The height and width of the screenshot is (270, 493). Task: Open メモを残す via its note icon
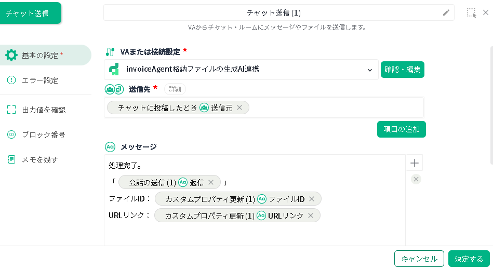tap(11, 159)
